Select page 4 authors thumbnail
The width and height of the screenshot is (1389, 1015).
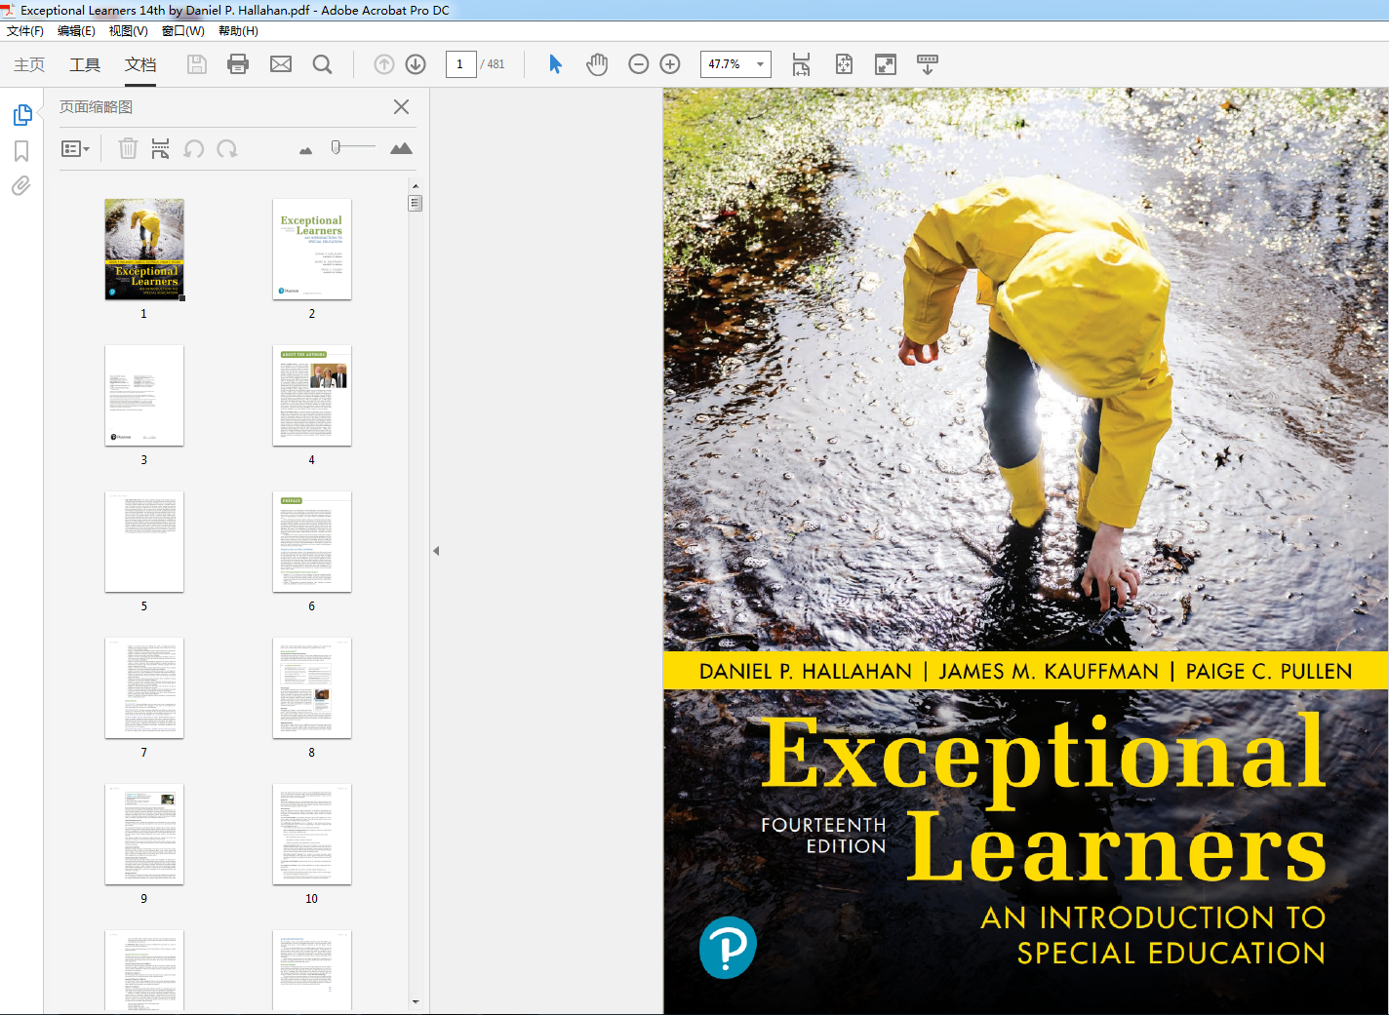312,396
